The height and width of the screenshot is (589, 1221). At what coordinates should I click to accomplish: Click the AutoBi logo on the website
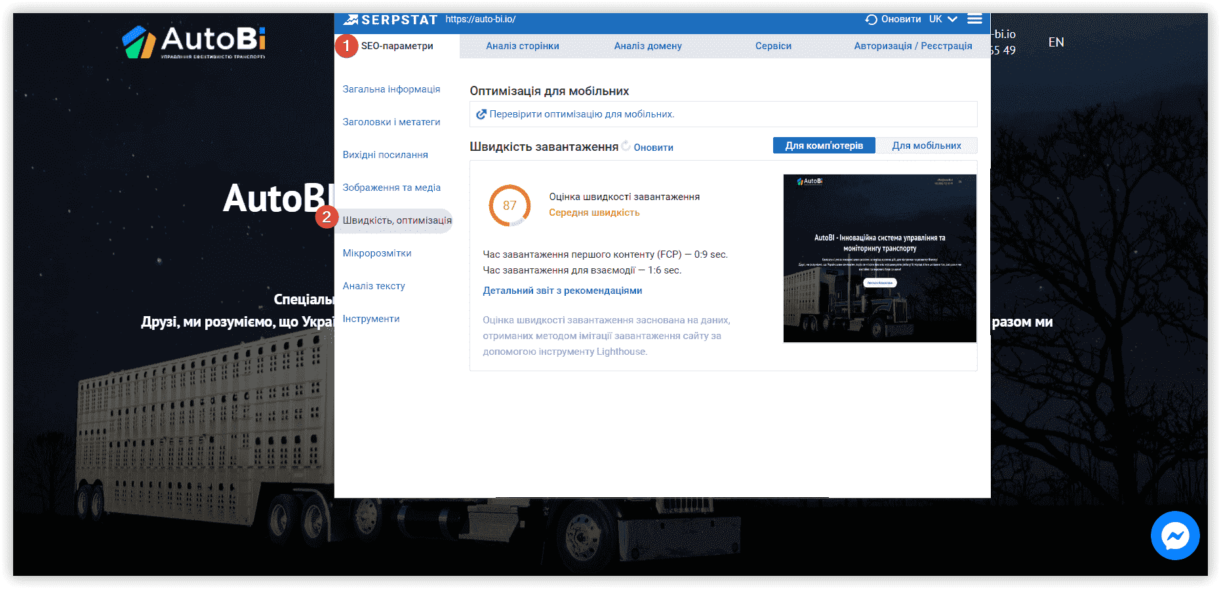tap(194, 42)
